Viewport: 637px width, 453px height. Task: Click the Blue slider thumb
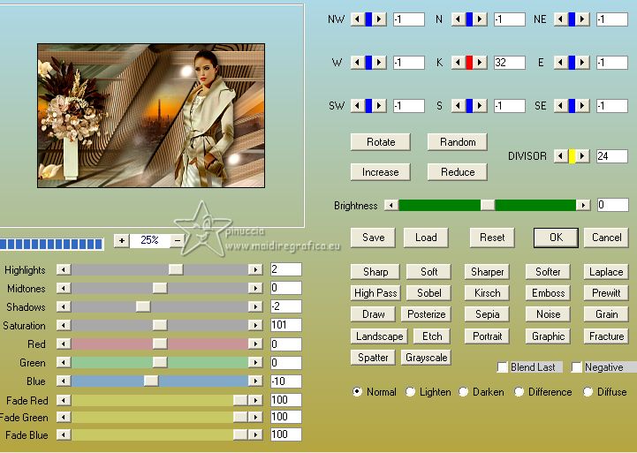(x=151, y=381)
